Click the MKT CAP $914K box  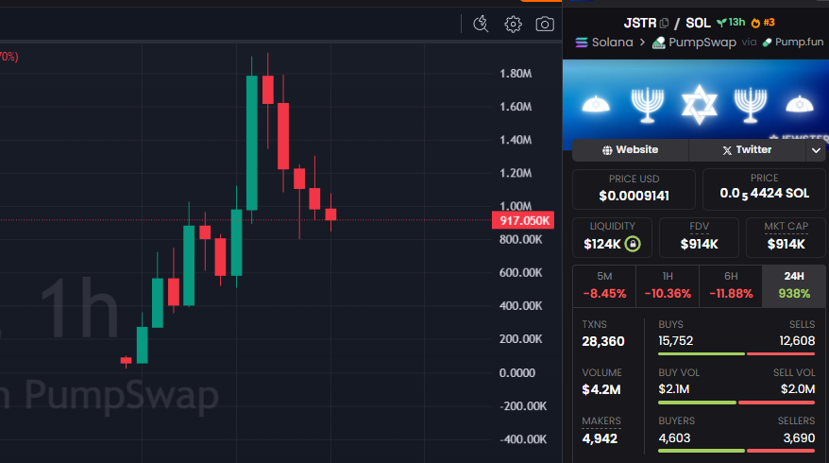(x=786, y=237)
